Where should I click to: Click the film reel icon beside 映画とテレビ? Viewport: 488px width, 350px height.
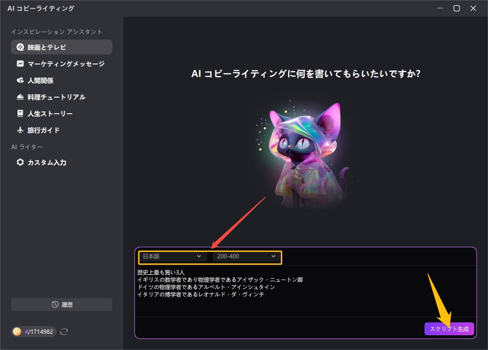coord(20,47)
